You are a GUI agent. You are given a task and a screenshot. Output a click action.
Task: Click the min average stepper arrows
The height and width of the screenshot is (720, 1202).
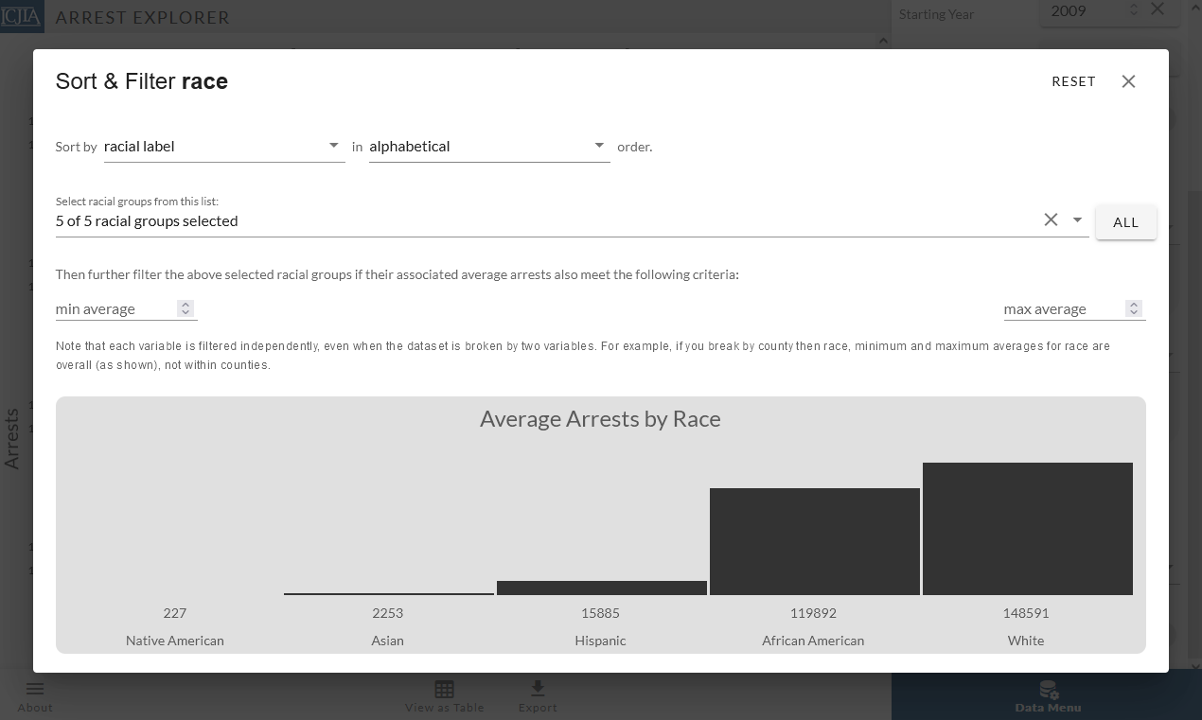click(x=186, y=308)
